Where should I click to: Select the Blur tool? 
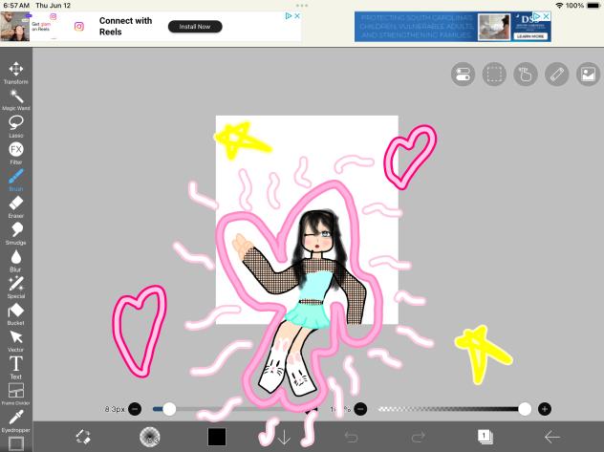tap(16, 260)
